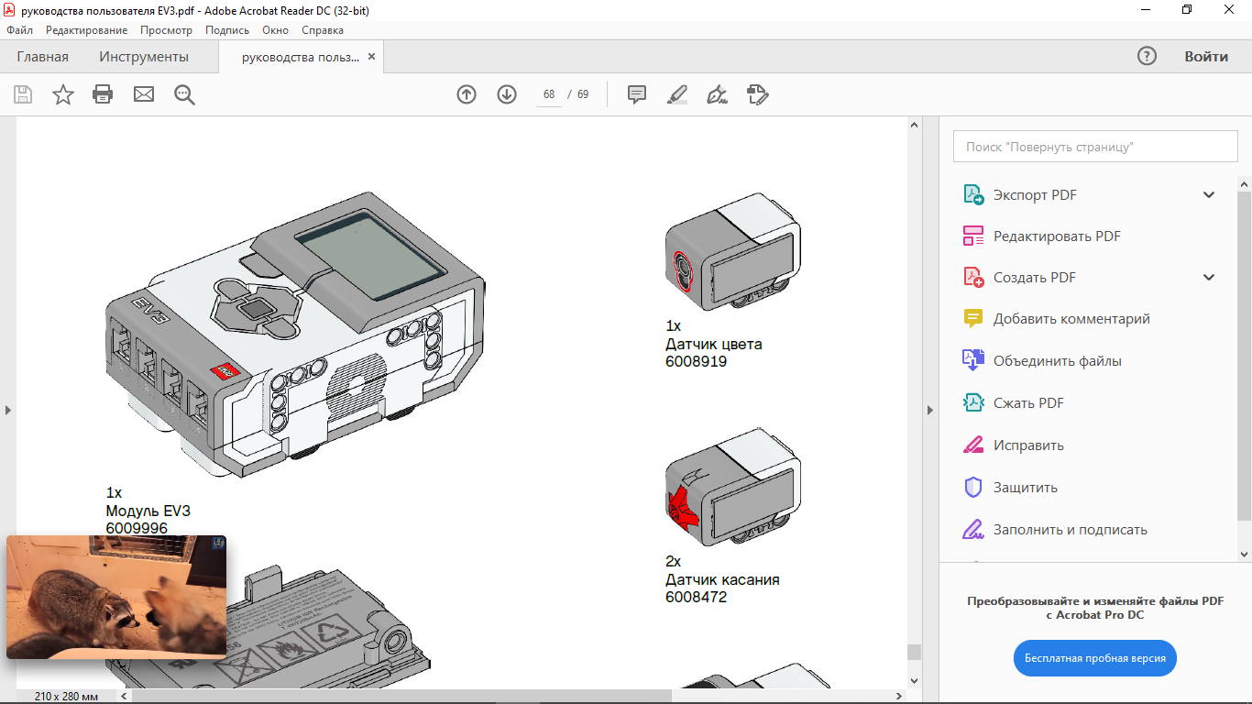The height and width of the screenshot is (704, 1252).
Task: Click document scroll up arrow
Action: (x=914, y=126)
